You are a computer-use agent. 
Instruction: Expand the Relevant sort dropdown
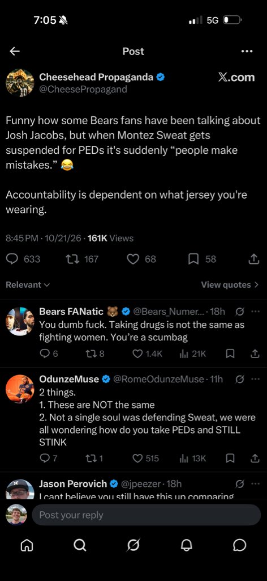(x=28, y=285)
